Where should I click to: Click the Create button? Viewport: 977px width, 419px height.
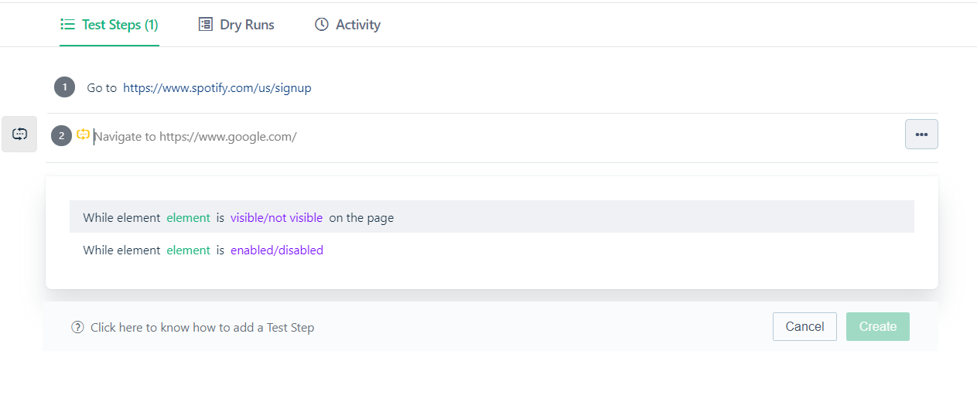coord(878,326)
